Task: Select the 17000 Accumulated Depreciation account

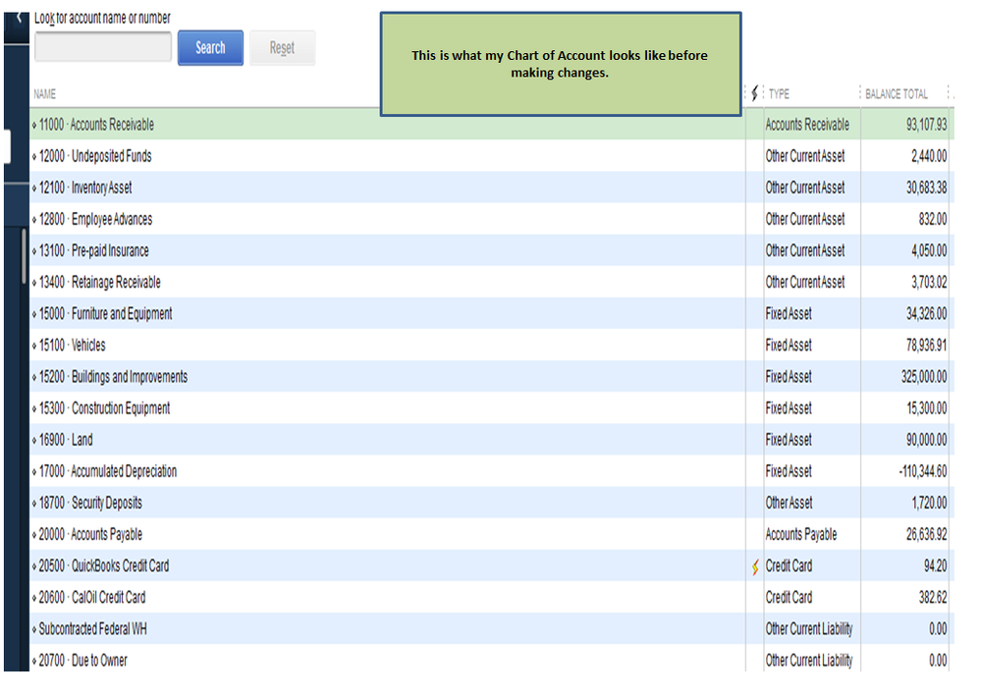Action: click(124, 471)
